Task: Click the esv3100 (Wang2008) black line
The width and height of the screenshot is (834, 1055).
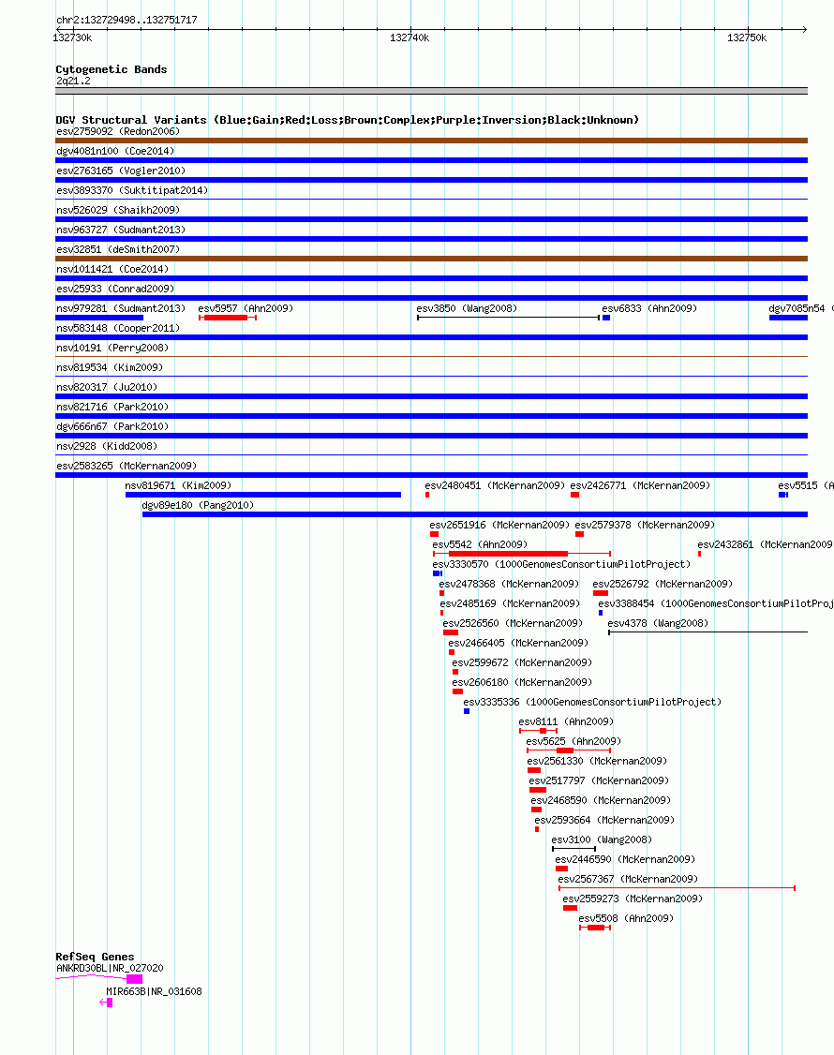Action: coord(573,849)
